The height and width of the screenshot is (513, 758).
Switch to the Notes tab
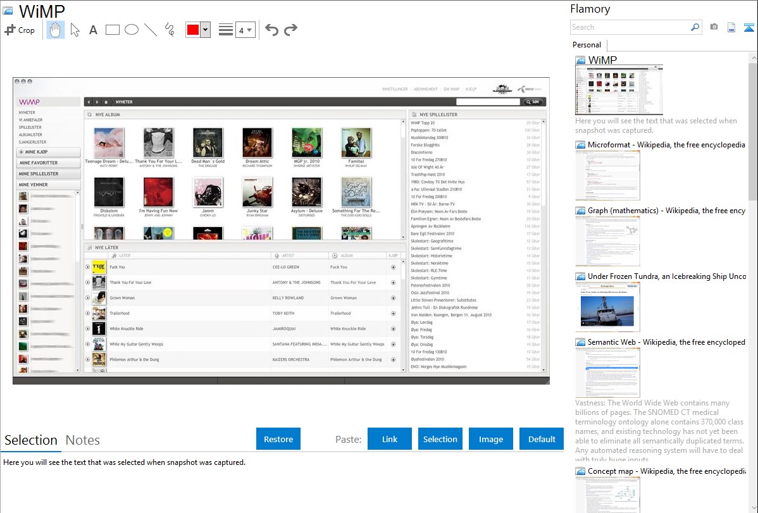(83, 440)
